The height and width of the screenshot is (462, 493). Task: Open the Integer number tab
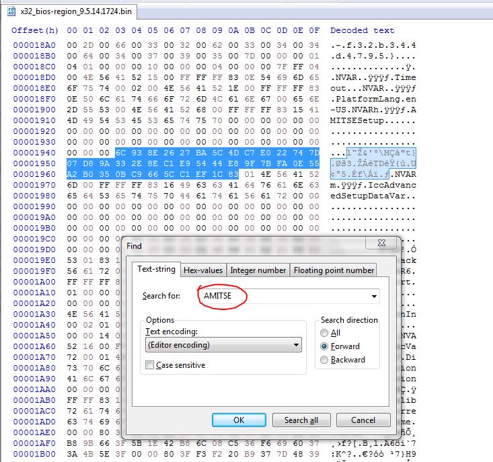click(258, 270)
